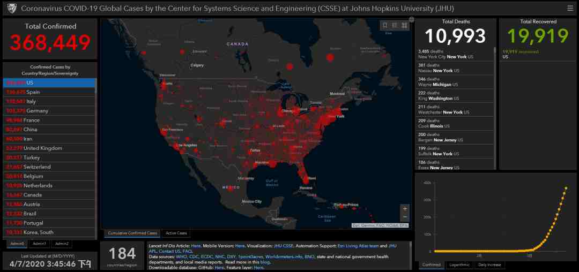Switch to the Admin1 tab
579x272 pixels.
pos(39,244)
